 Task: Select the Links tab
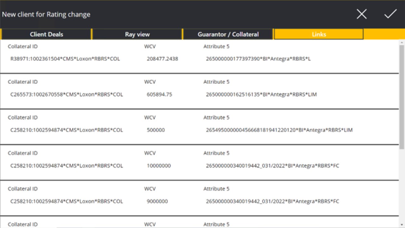[x=319, y=34]
